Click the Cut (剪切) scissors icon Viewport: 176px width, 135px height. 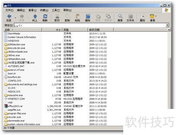click(x=57, y=16)
